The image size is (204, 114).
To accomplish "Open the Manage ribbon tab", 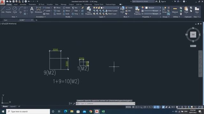I will click(63, 4).
